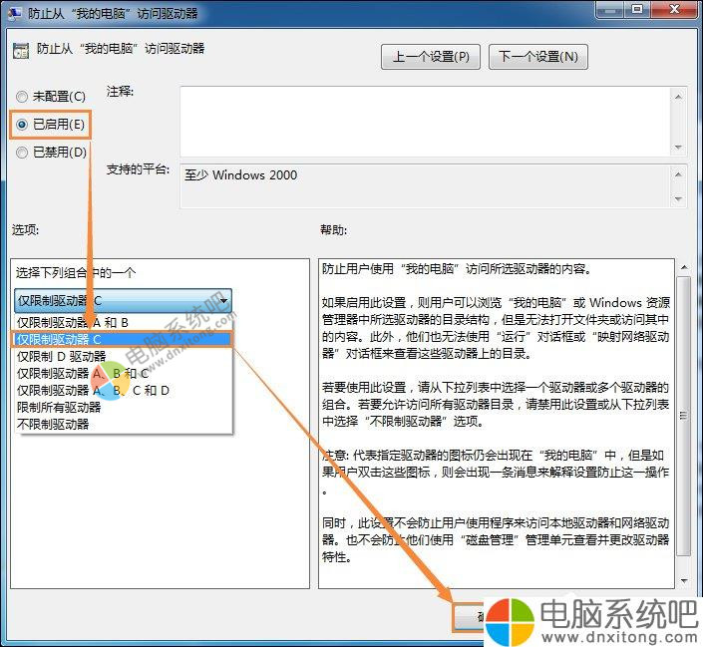Go to next setting 下一个设置(N)
Viewport: 703px width, 647px height.
click(x=538, y=57)
